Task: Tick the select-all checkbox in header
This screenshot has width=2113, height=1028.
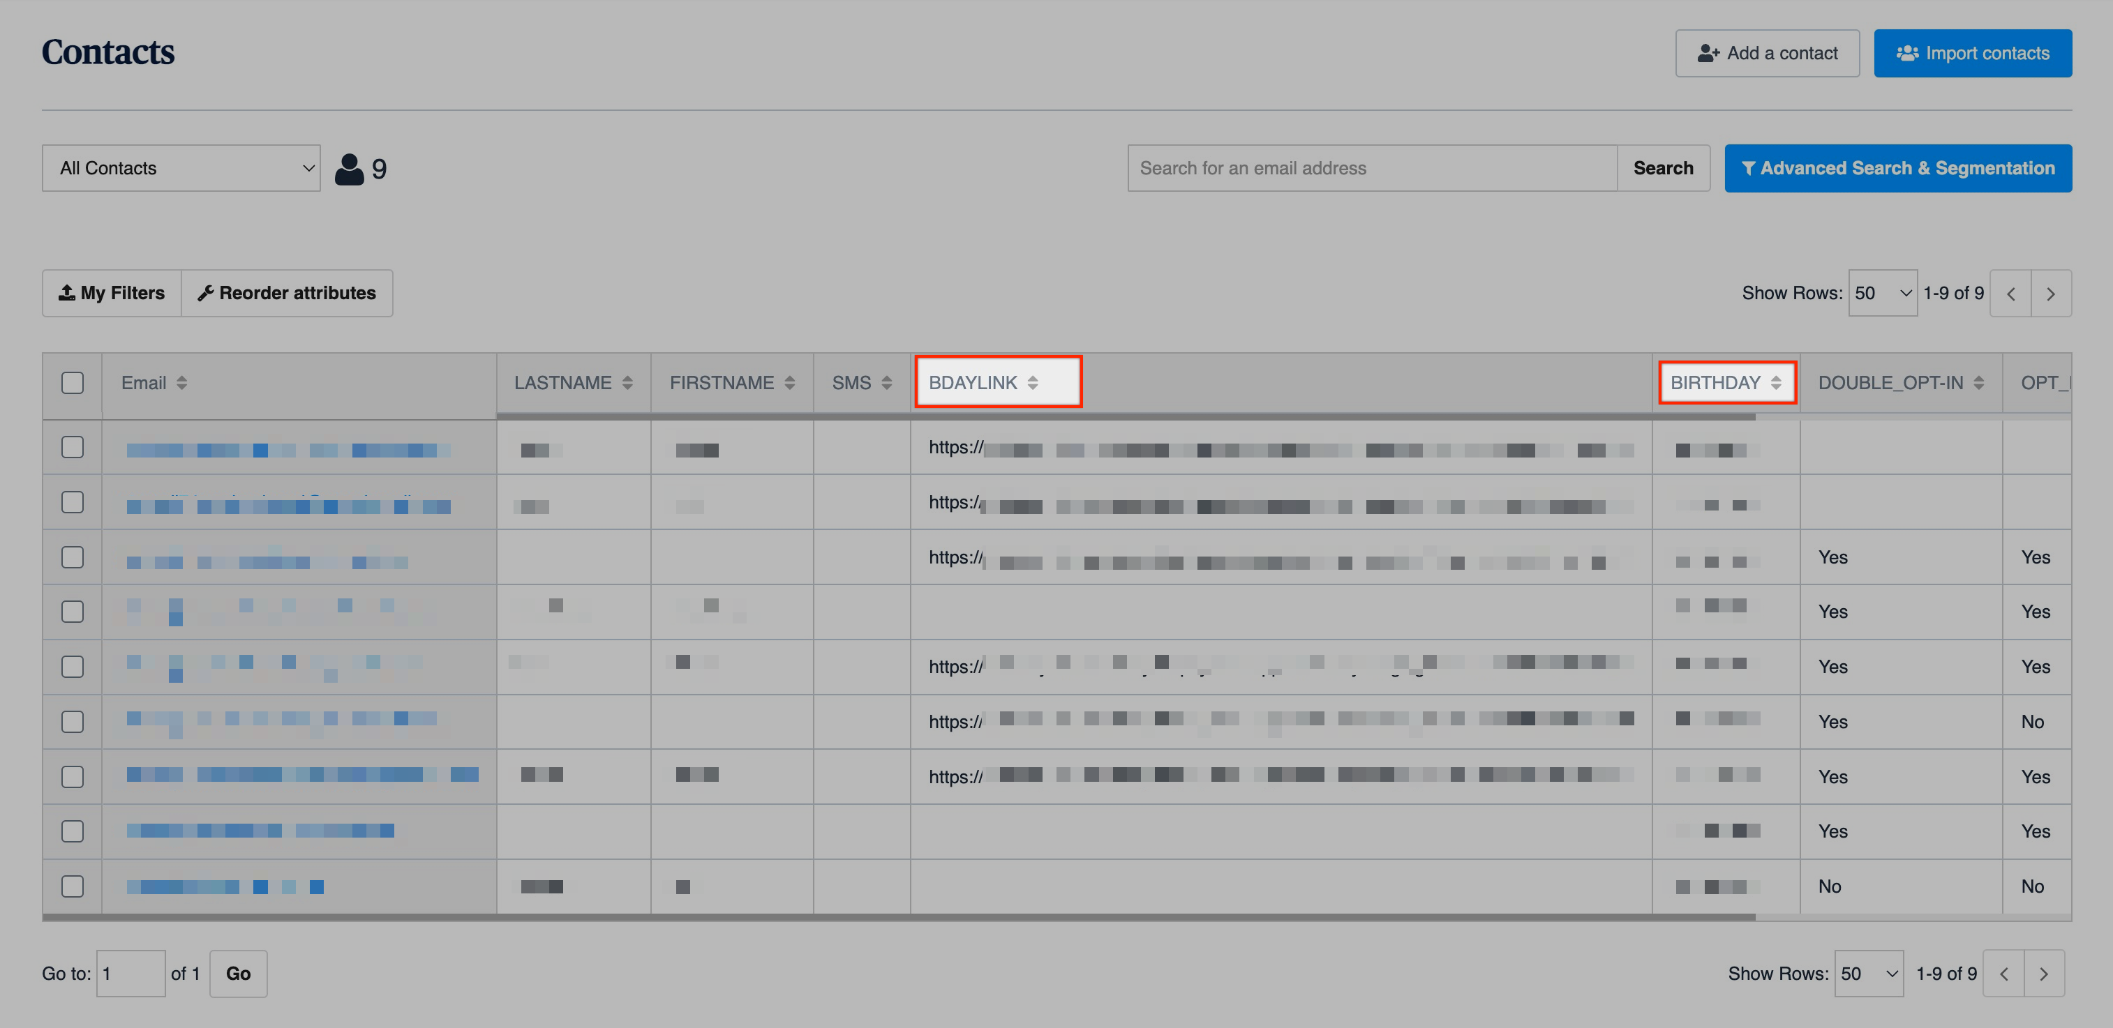Action: [72, 383]
